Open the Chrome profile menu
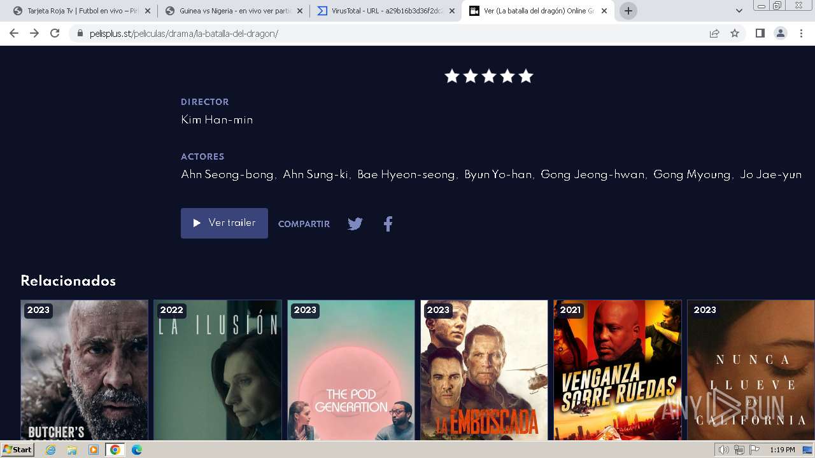The image size is (815, 458). [781, 34]
